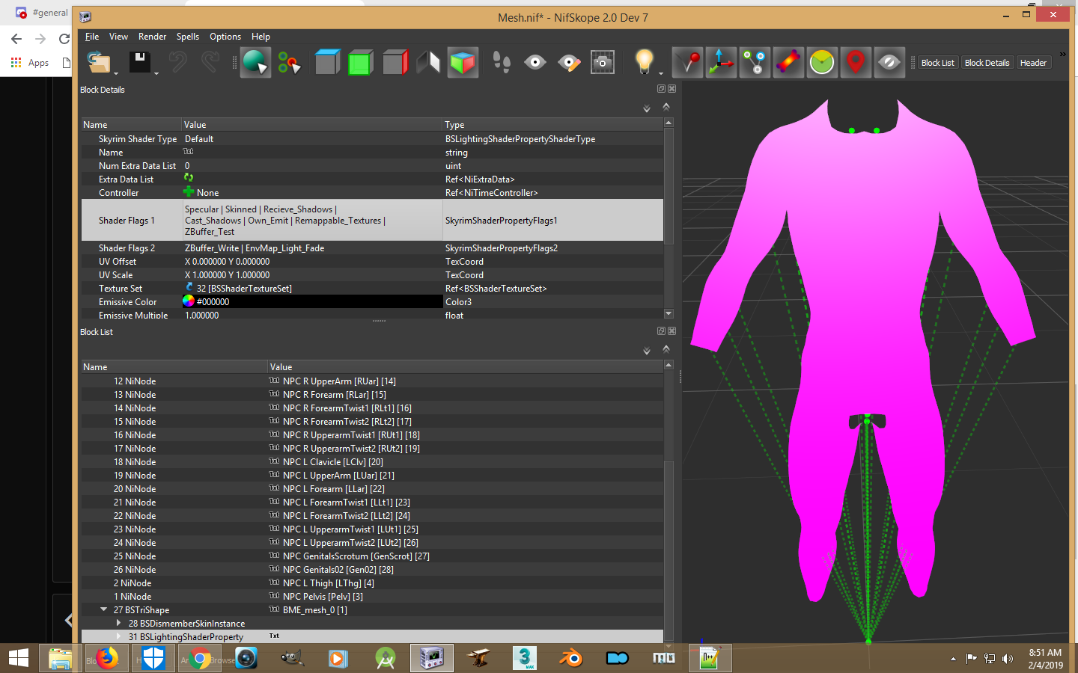Select the multicolor User view cube
Viewport: 1078px width, 673px height.
pyautogui.click(x=463, y=62)
